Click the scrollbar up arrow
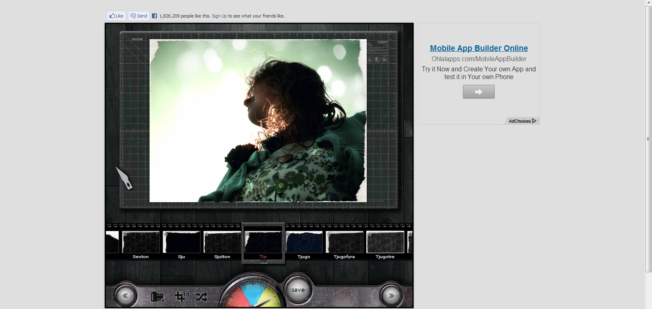This screenshot has width=652, height=309. 648,3
